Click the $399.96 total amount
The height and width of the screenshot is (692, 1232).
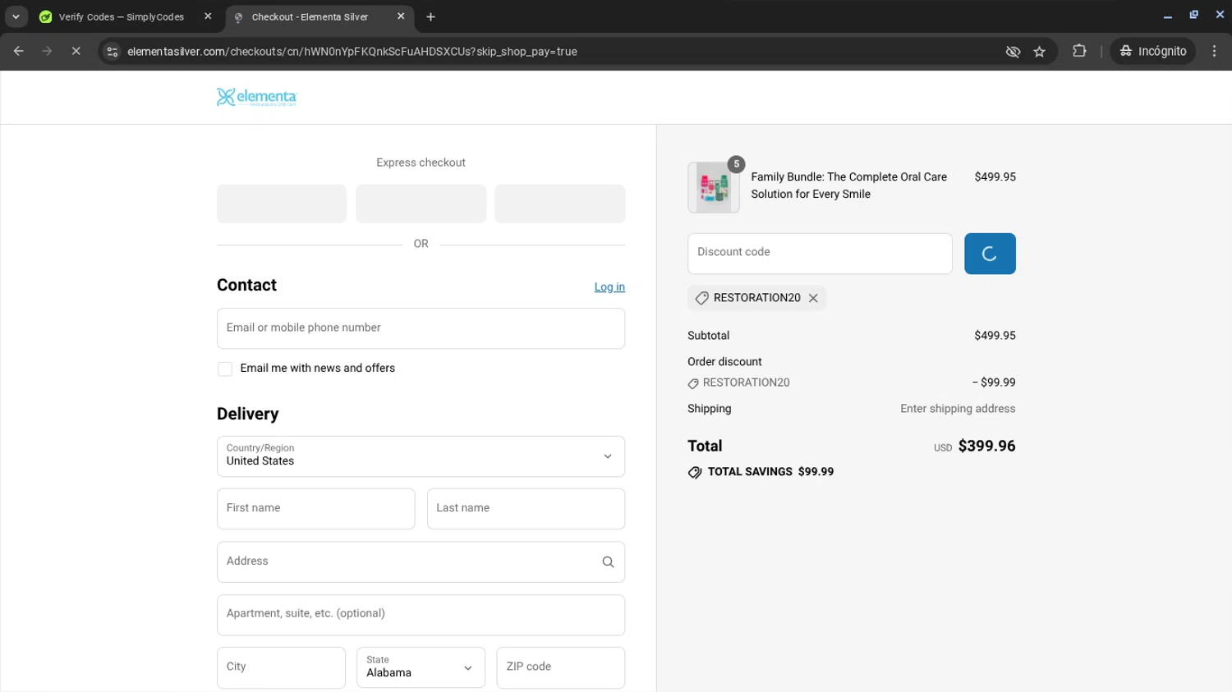986,446
